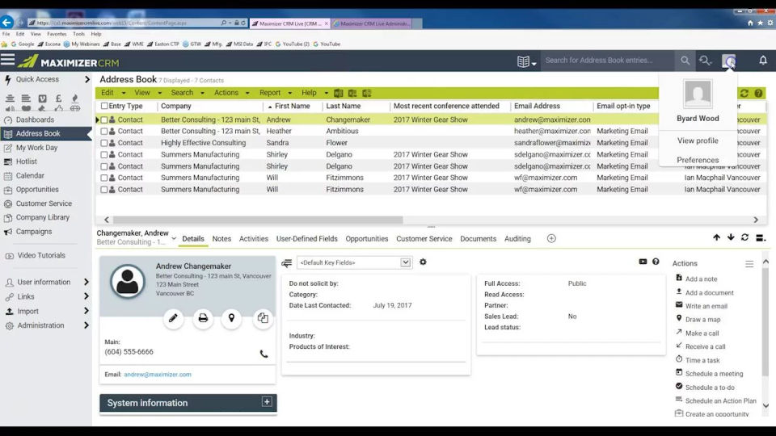Viewport: 776px width, 436px height.
Task: Open the hamburger main menu
Action: tap(7, 61)
